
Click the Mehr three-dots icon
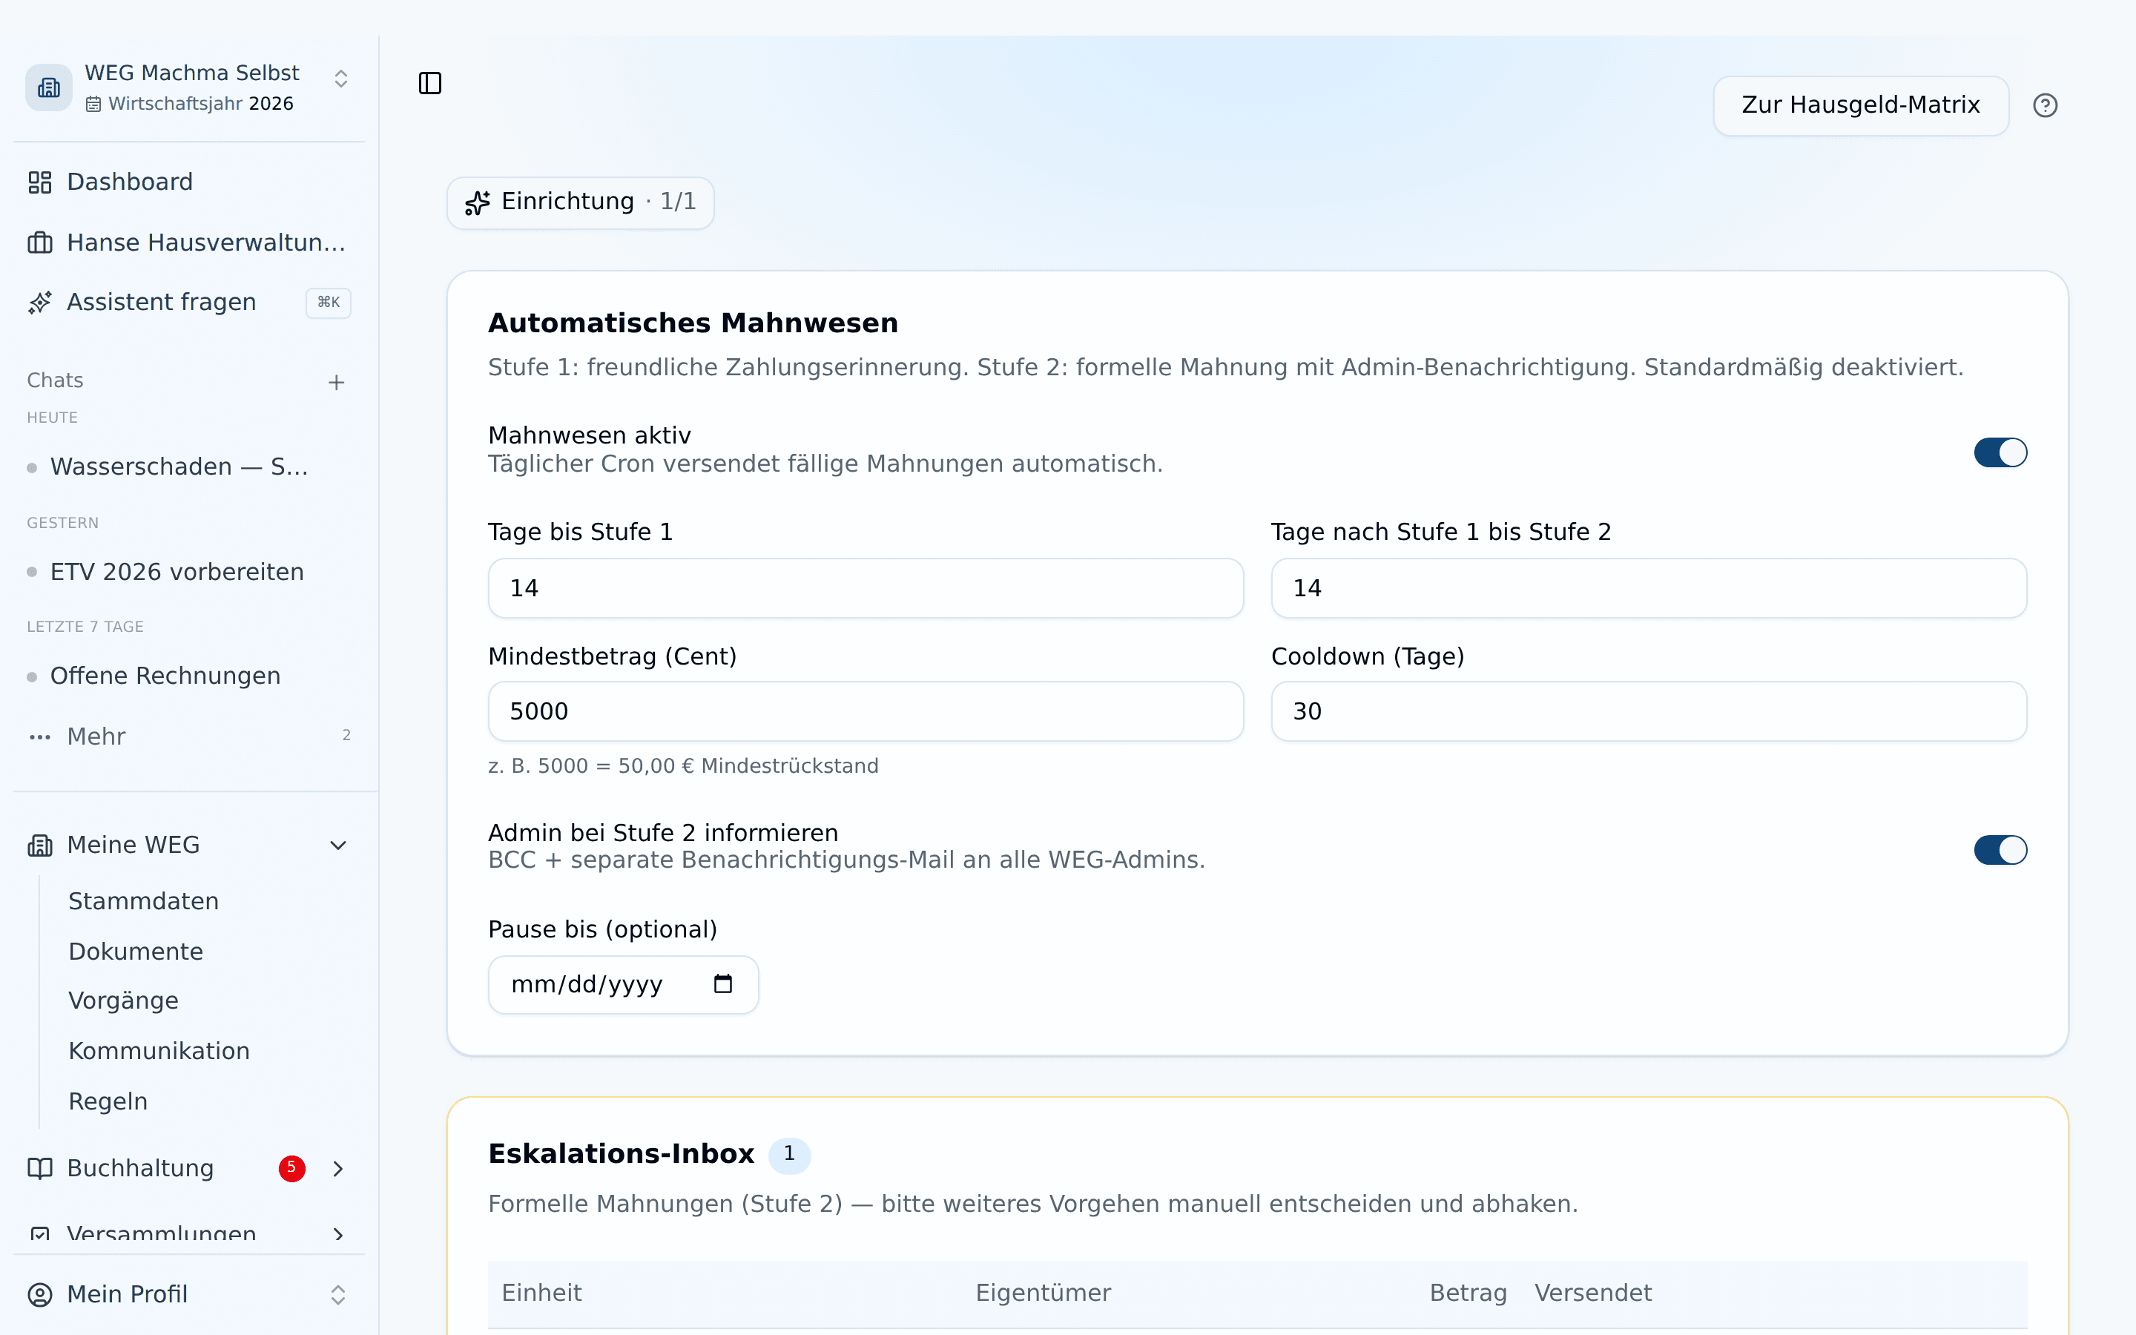[x=40, y=736]
